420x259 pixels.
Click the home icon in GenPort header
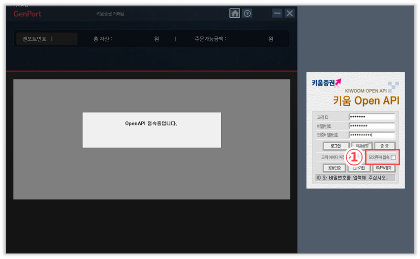[235, 13]
